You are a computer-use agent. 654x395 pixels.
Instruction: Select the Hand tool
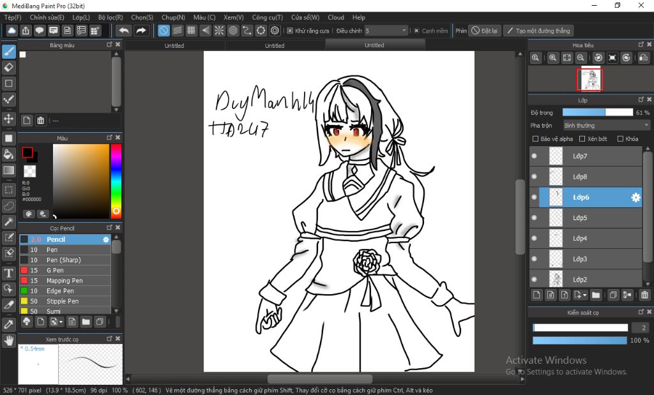(x=9, y=341)
